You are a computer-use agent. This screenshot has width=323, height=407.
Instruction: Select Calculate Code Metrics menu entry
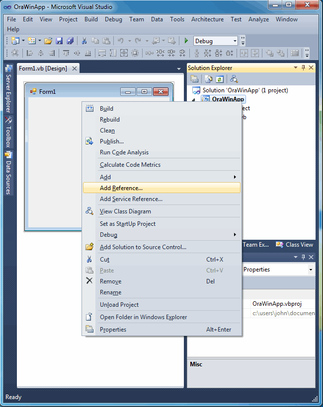pos(161,165)
